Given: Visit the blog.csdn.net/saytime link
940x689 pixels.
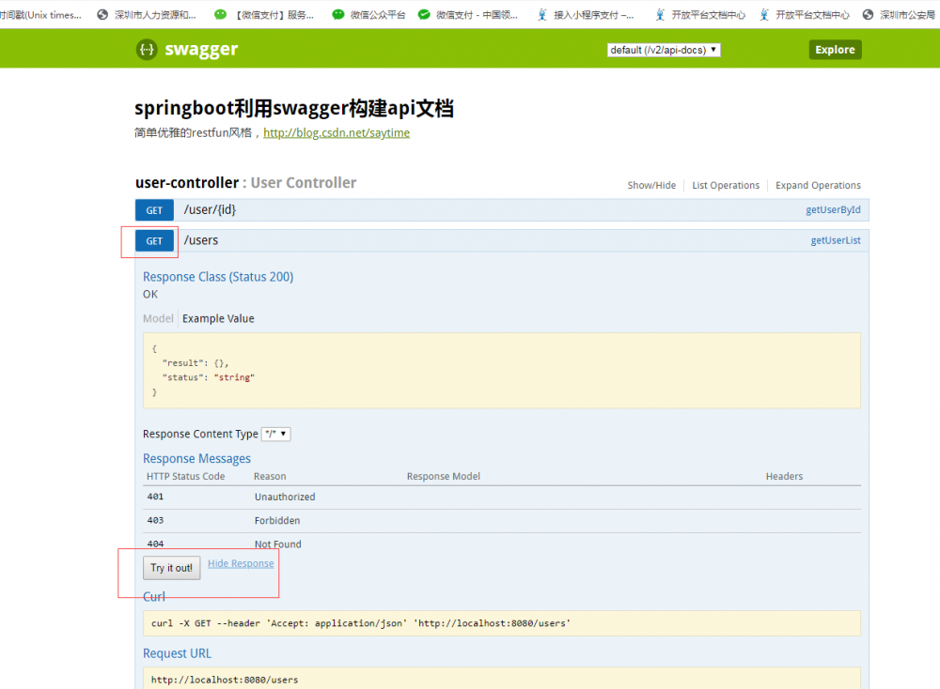Looking at the screenshot, I should [x=336, y=132].
